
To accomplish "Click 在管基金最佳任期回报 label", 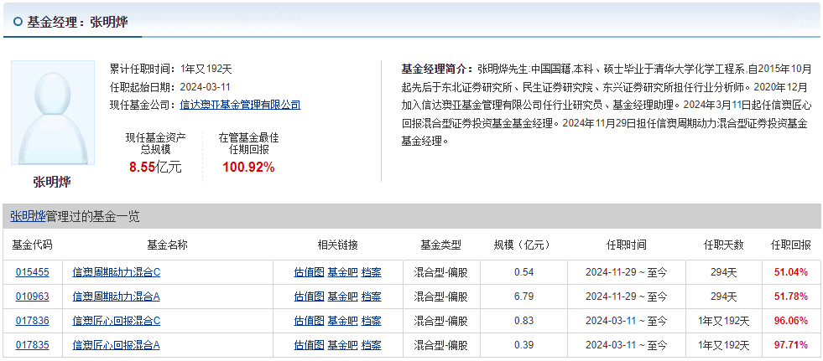I will pyautogui.click(x=248, y=143).
